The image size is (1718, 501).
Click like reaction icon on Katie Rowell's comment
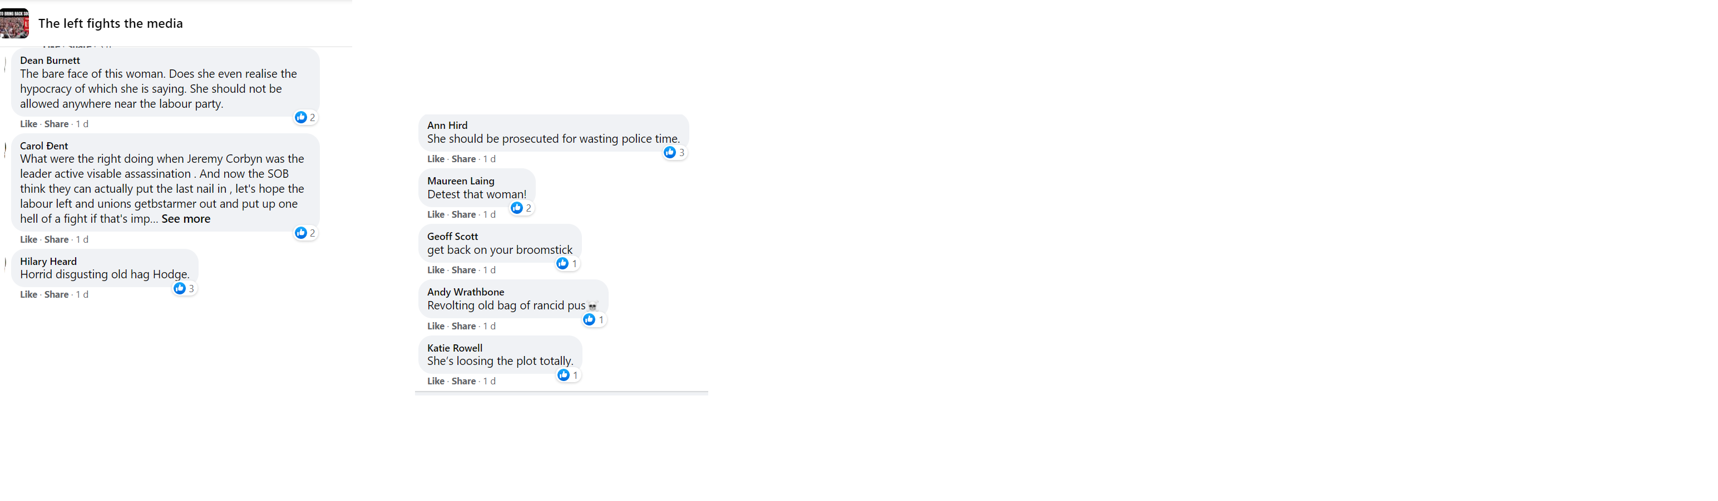[564, 375]
